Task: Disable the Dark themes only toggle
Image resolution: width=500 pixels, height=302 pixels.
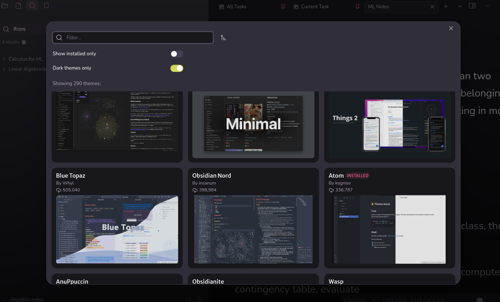Action: pyautogui.click(x=177, y=68)
